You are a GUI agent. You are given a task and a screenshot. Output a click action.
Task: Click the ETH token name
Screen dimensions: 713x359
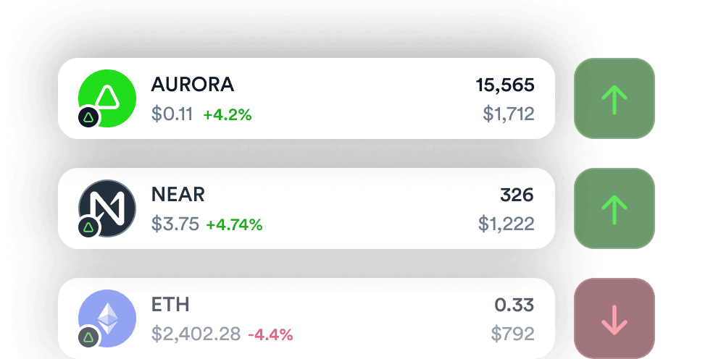point(170,305)
